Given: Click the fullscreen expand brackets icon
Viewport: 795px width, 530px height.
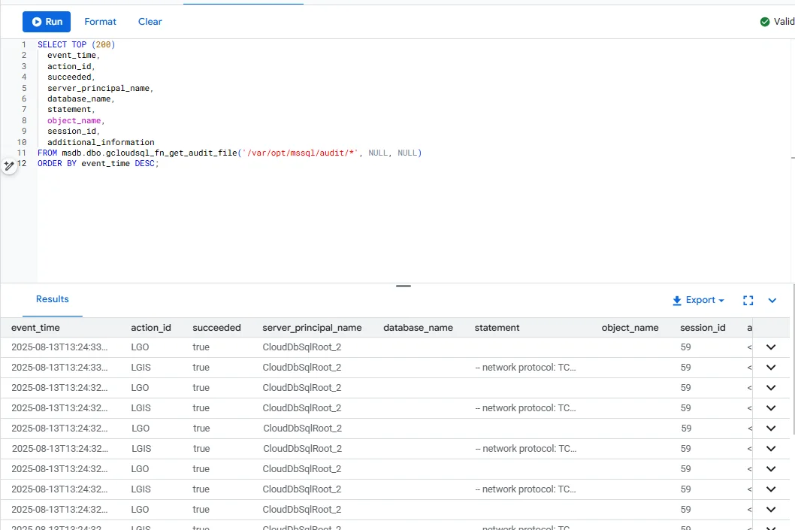Looking at the screenshot, I should point(748,300).
